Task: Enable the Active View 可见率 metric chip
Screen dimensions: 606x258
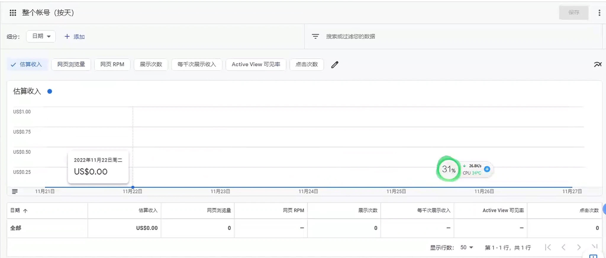Action: pos(256,65)
